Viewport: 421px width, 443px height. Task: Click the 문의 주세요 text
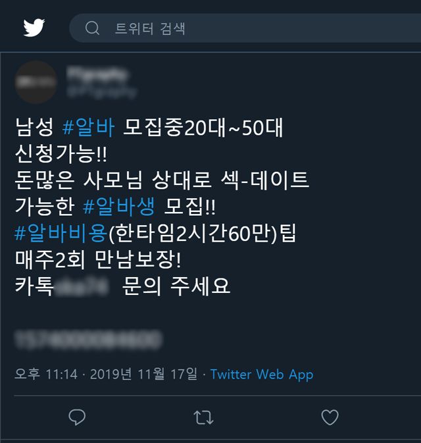[176, 286]
